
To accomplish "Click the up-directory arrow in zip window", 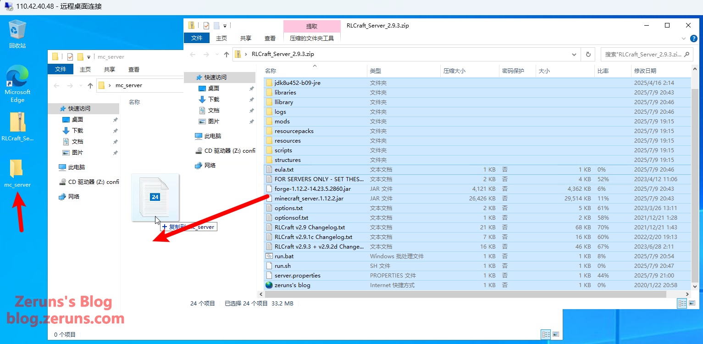I will [x=227, y=54].
